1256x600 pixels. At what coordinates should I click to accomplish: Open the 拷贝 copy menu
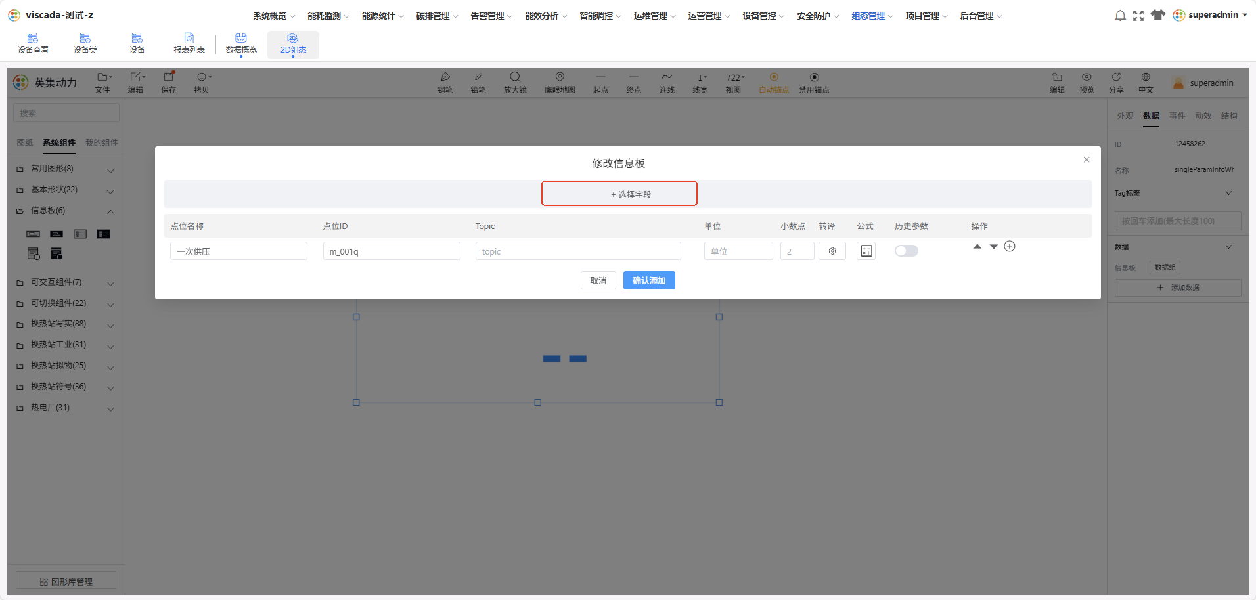click(x=202, y=83)
